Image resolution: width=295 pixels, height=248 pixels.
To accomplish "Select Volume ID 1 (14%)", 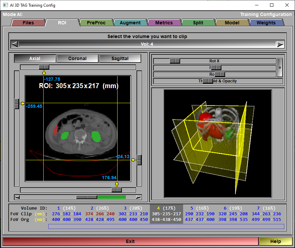I will [66, 208].
